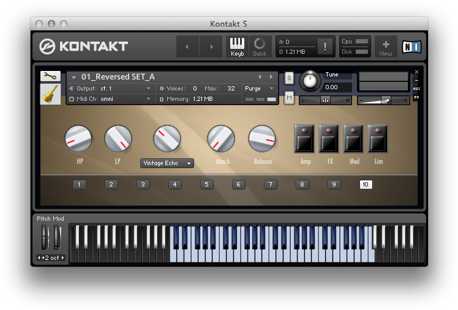Viewport: 458px width, 310px height.
Task: Open the Quick-load browser icon
Action: click(x=260, y=46)
